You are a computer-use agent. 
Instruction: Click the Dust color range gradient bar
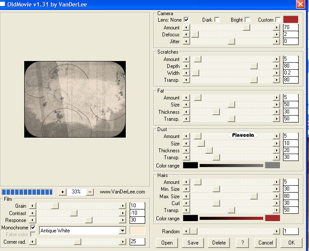(231, 165)
